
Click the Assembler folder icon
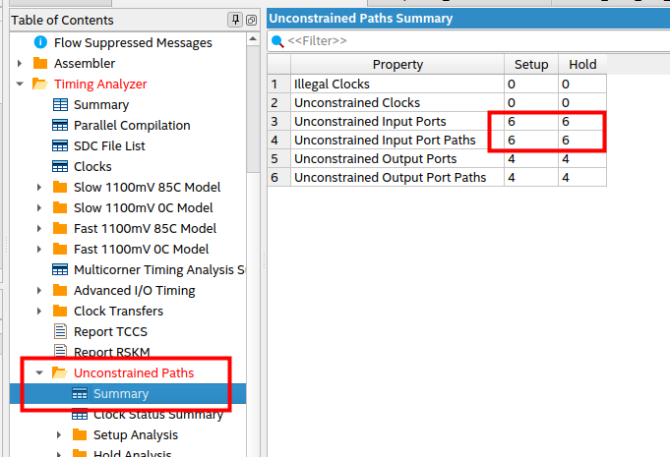point(40,63)
